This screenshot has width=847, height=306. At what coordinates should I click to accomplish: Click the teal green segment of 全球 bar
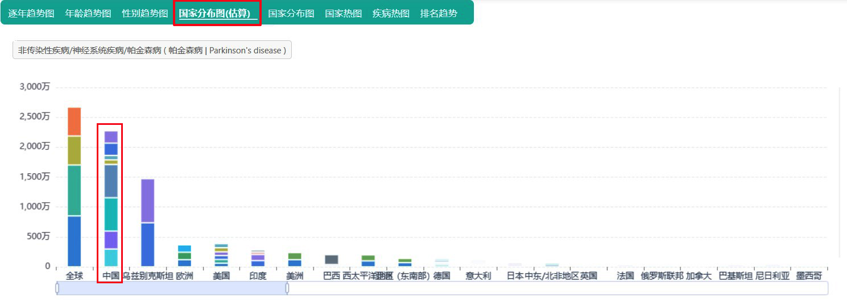[74, 190]
